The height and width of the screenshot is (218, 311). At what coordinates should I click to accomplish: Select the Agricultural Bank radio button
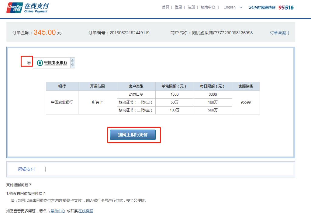tap(29, 63)
